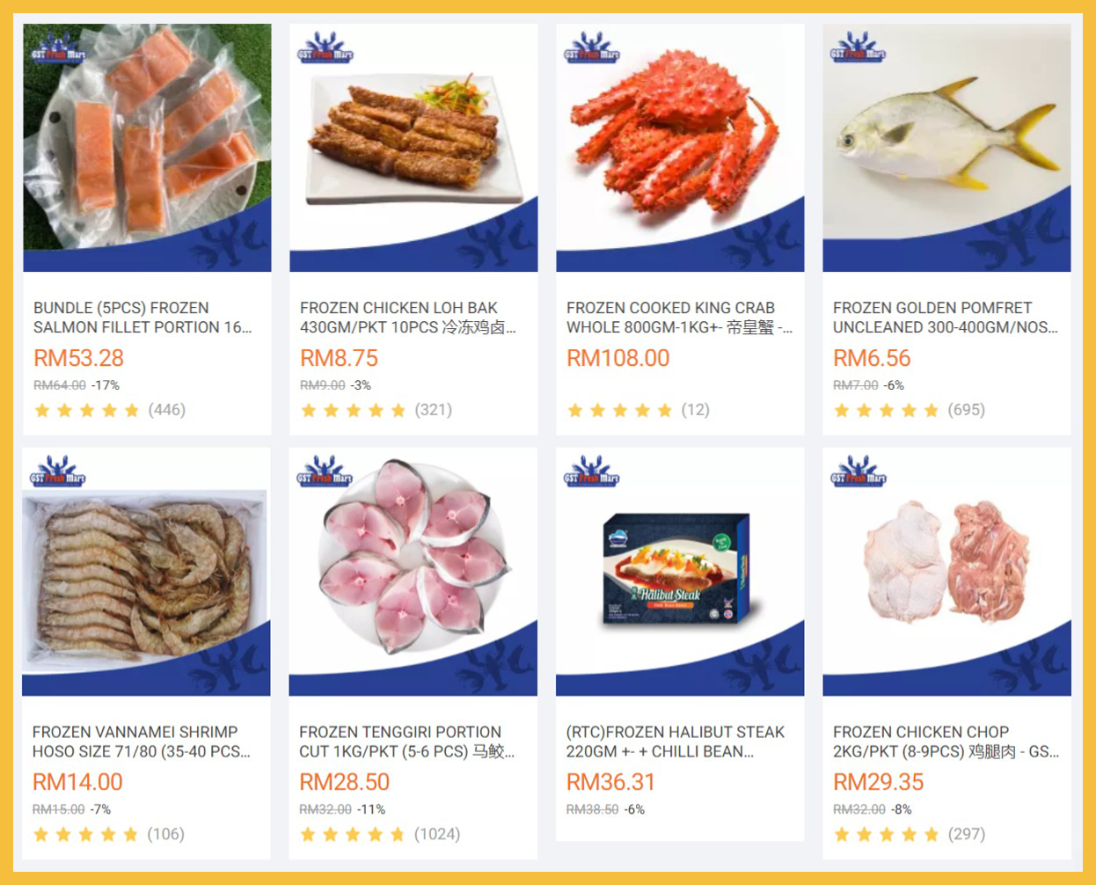This screenshot has width=1096, height=885.
Task: Open Frozen Chicken Chop 2KG/PKT title
Action: pyautogui.click(x=946, y=742)
